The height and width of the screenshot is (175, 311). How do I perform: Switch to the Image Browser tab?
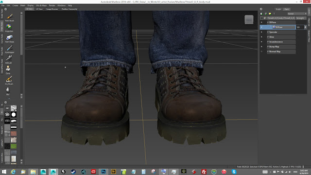pyautogui.click(x=52, y=9)
